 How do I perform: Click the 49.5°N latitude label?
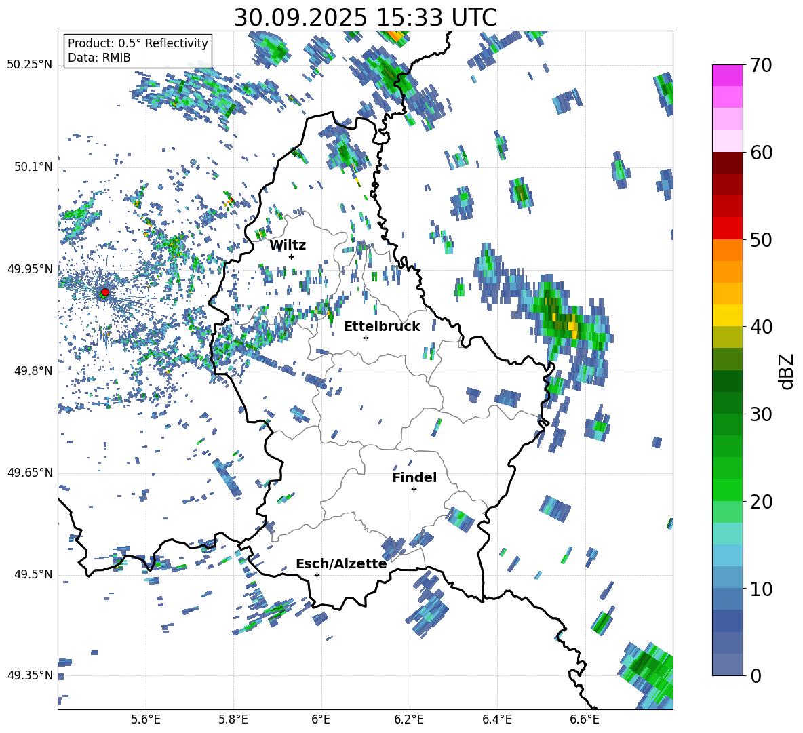click(34, 574)
